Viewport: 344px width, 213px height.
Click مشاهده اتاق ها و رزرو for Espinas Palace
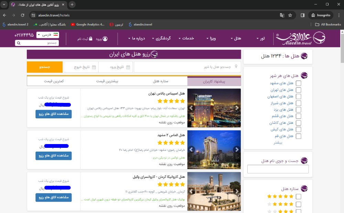pyautogui.click(x=53, y=115)
